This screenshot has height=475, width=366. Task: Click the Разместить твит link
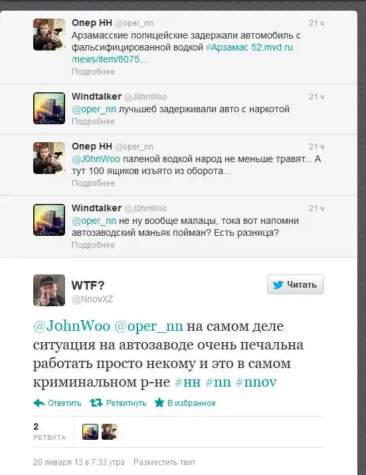click(164, 462)
